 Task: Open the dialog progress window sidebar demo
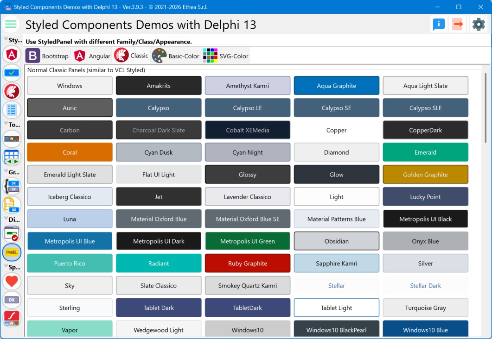[x=12, y=234]
